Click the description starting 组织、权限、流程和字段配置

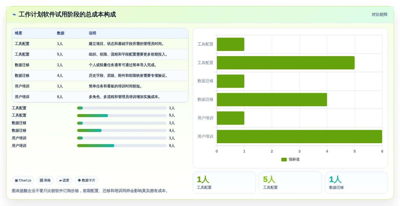tap(129, 55)
